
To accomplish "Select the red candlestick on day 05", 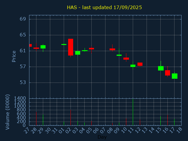I will tap(91, 48).
